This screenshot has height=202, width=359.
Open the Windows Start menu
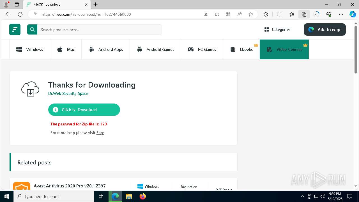click(x=7, y=196)
